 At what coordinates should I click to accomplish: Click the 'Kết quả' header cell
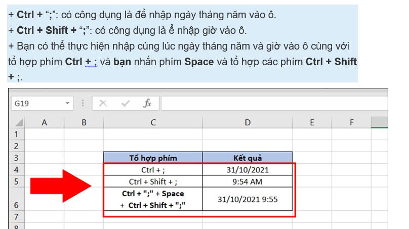[247, 158]
